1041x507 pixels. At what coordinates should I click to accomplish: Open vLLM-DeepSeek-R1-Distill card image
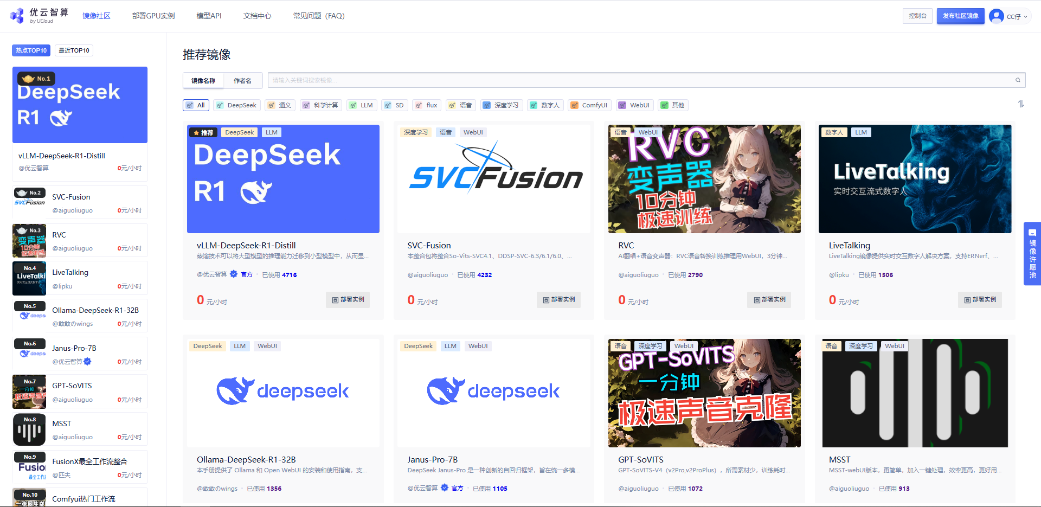point(283,179)
